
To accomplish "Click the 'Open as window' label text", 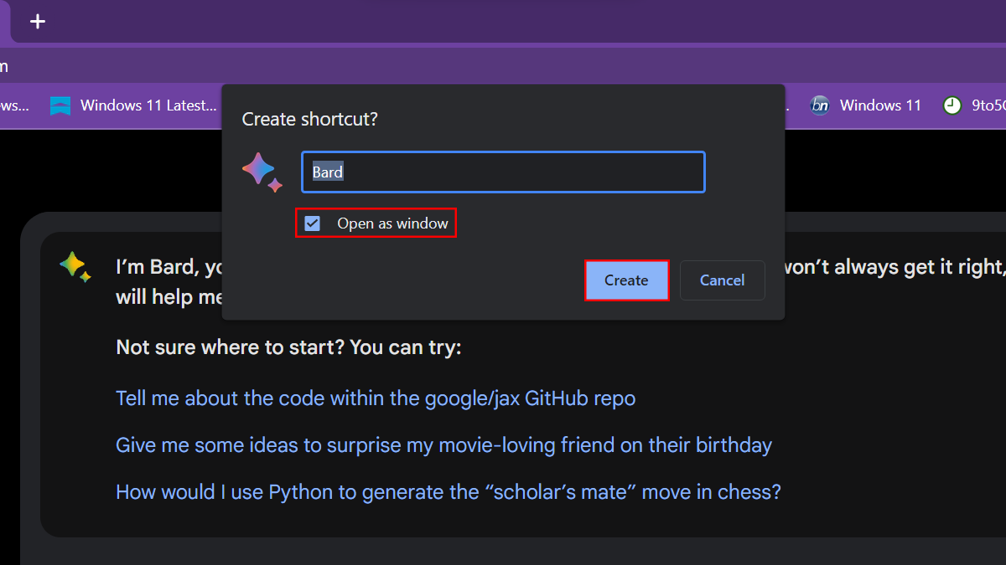I will tap(392, 223).
